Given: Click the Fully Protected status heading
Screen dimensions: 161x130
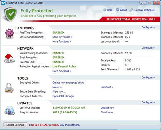Looking at the screenshot, I should click(36, 11).
